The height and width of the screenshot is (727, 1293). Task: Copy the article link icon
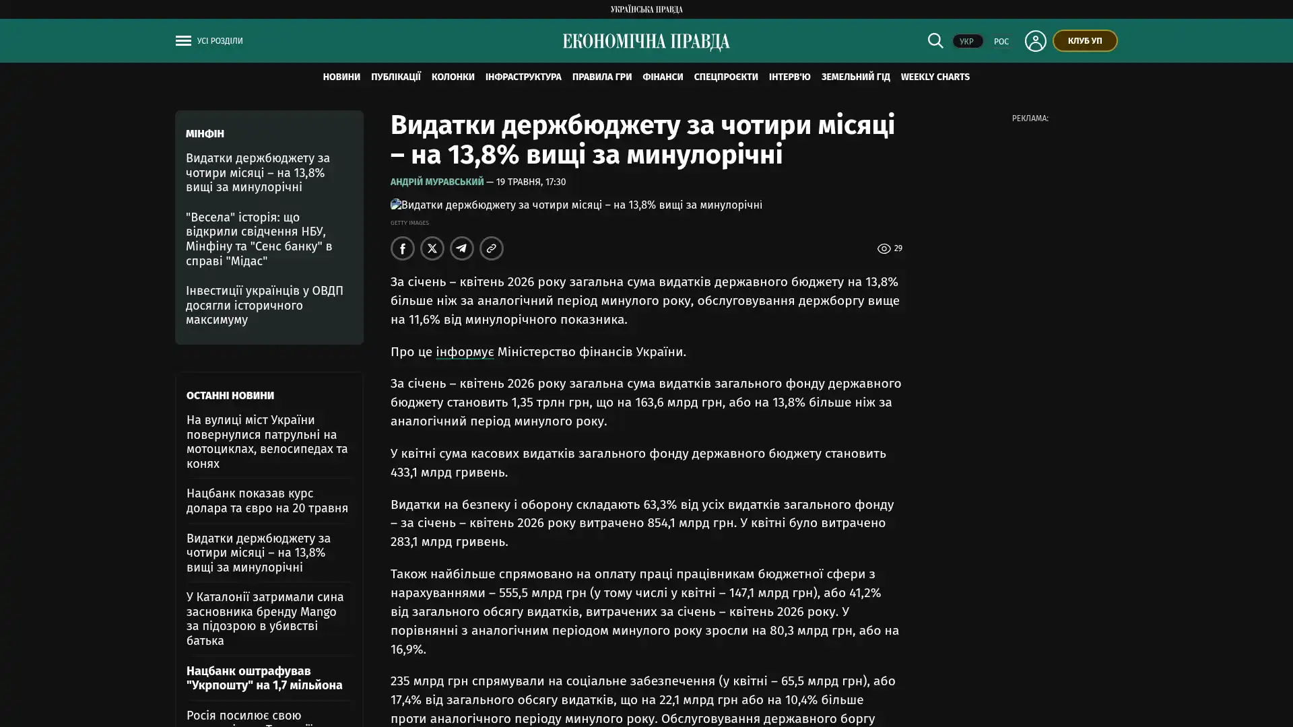pos(492,248)
